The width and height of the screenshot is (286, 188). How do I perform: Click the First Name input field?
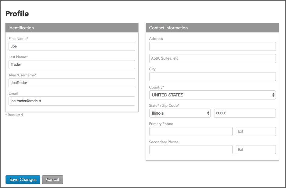click(x=72, y=46)
